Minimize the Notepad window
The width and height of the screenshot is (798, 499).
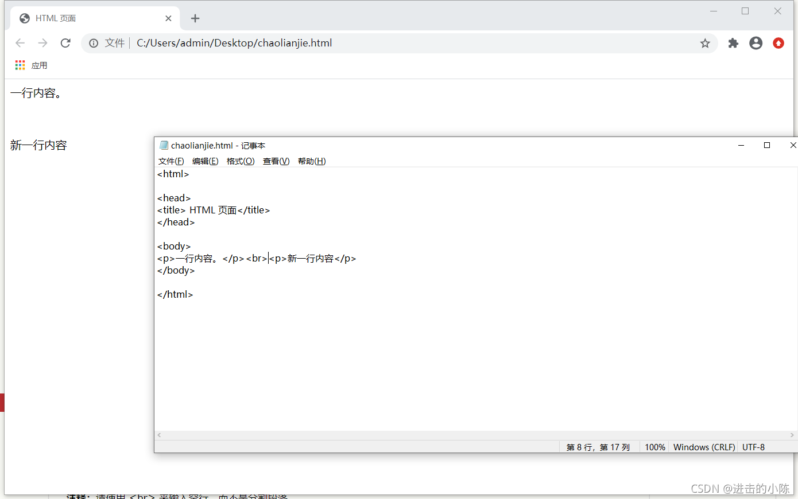(x=741, y=145)
